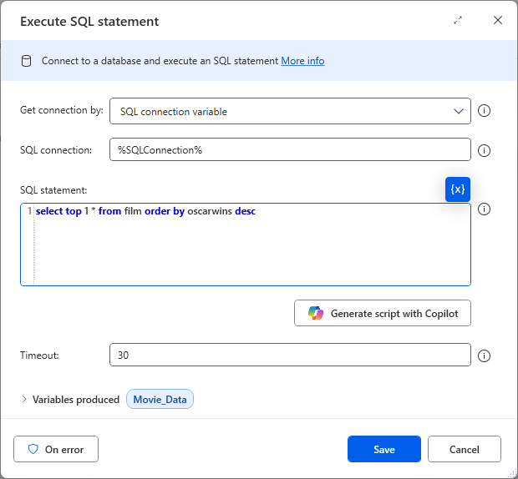Open the On error settings
This screenshot has height=479, width=518.
tap(56, 449)
